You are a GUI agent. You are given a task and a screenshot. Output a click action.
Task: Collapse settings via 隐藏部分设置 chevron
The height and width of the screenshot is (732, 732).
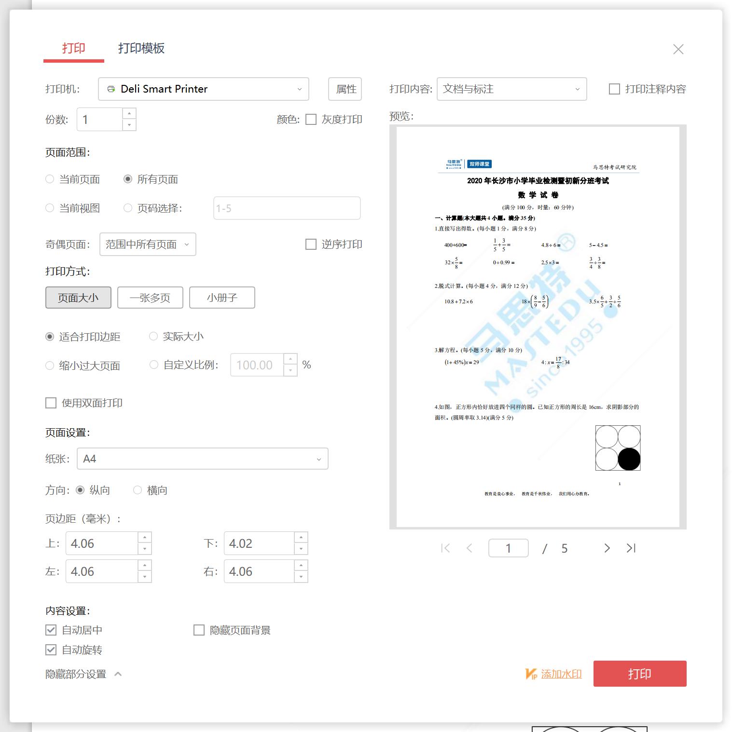[117, 674]
